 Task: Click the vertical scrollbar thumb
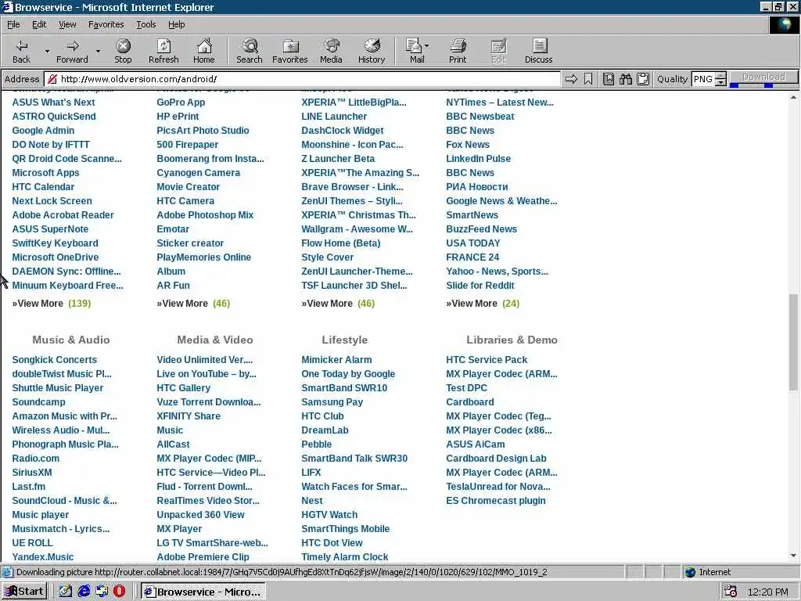pyautogui.click(x=793, y=343)
